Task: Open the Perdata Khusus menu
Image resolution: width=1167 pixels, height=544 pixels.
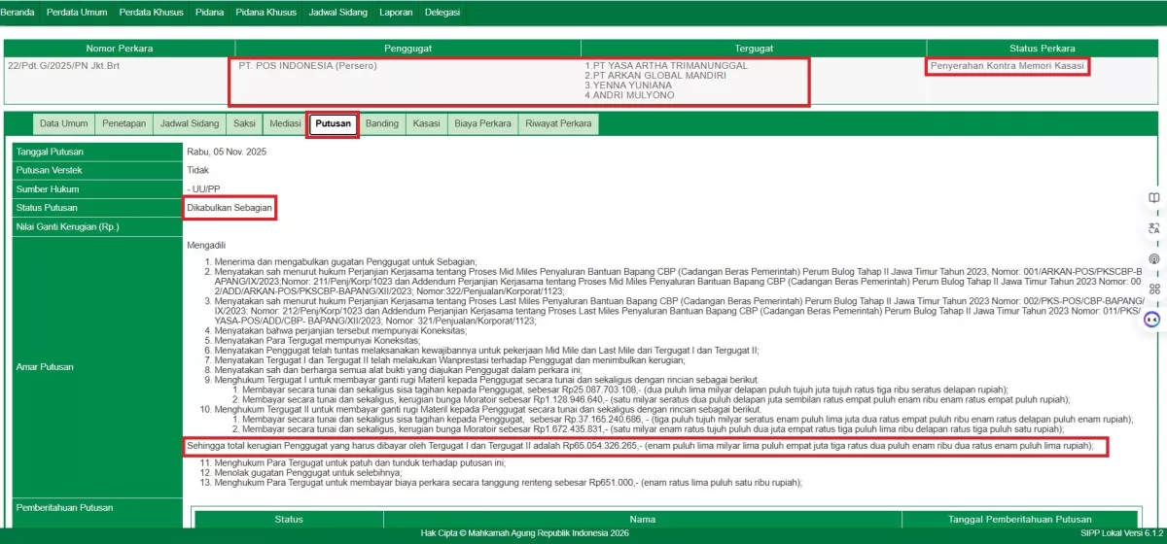Action: click(x=151, y=13)
